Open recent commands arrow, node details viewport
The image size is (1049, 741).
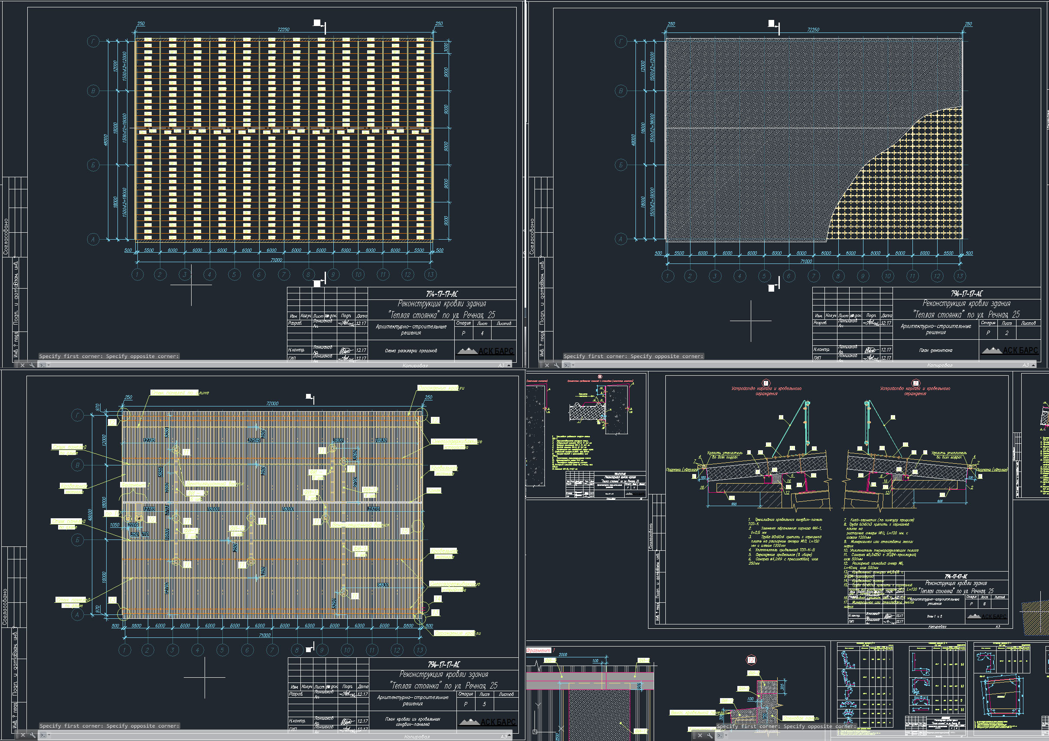(x=726, y=735)
